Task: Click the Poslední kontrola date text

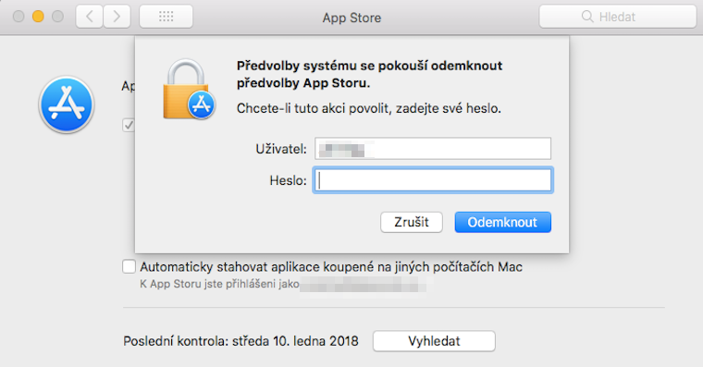Action: pyautogui.click(x=240, y=341)
